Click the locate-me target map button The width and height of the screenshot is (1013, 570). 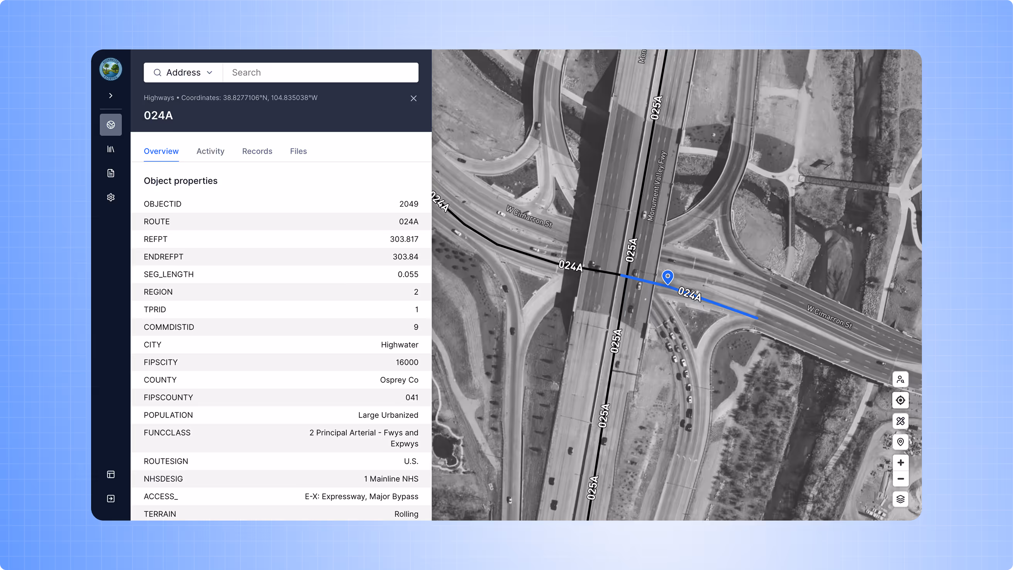tap(900, 400)
